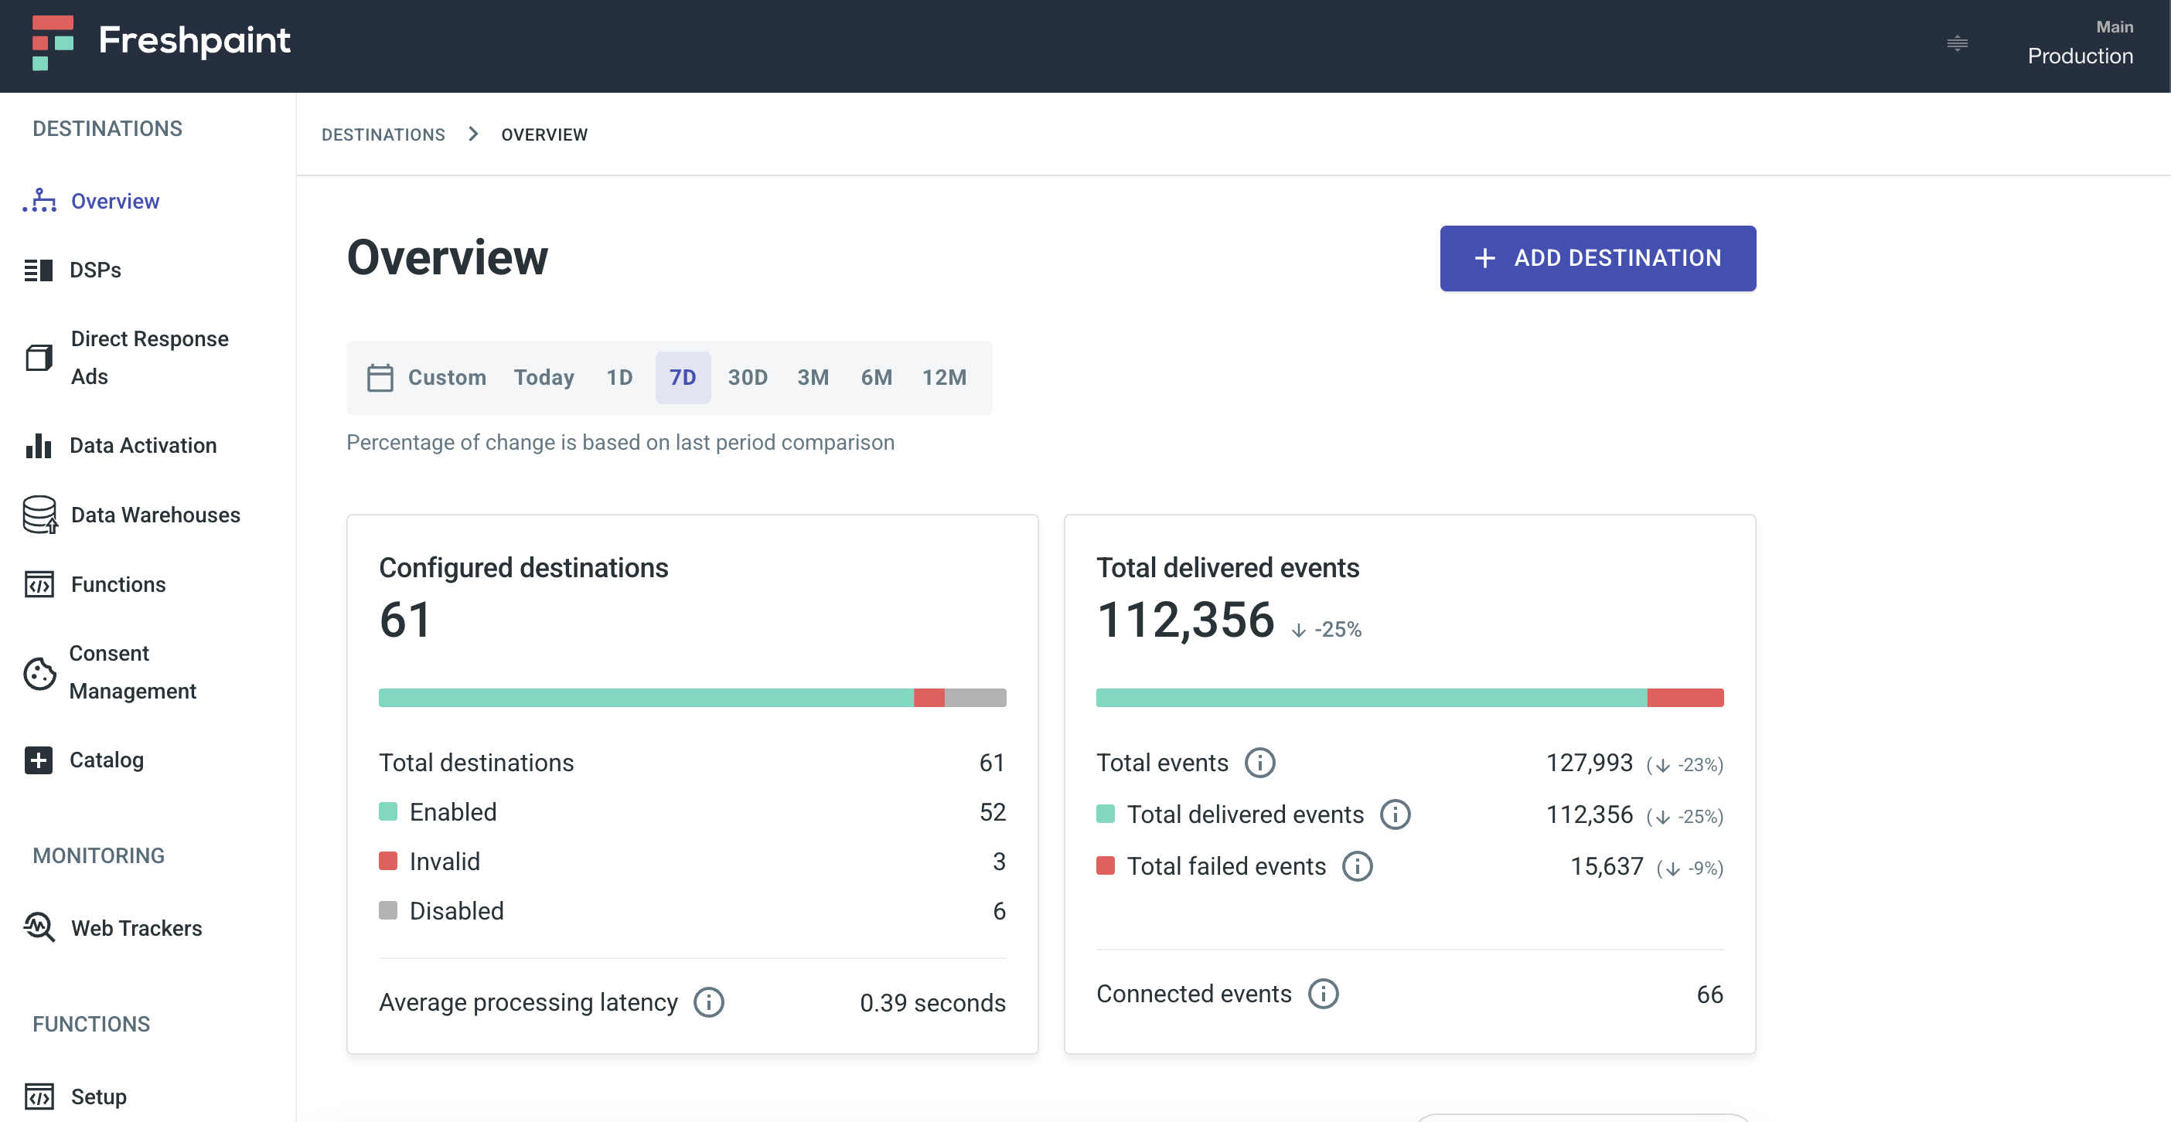Click the workspace switcher arrows icon
The image size is (2171, 1122).
pos(1957,43)
